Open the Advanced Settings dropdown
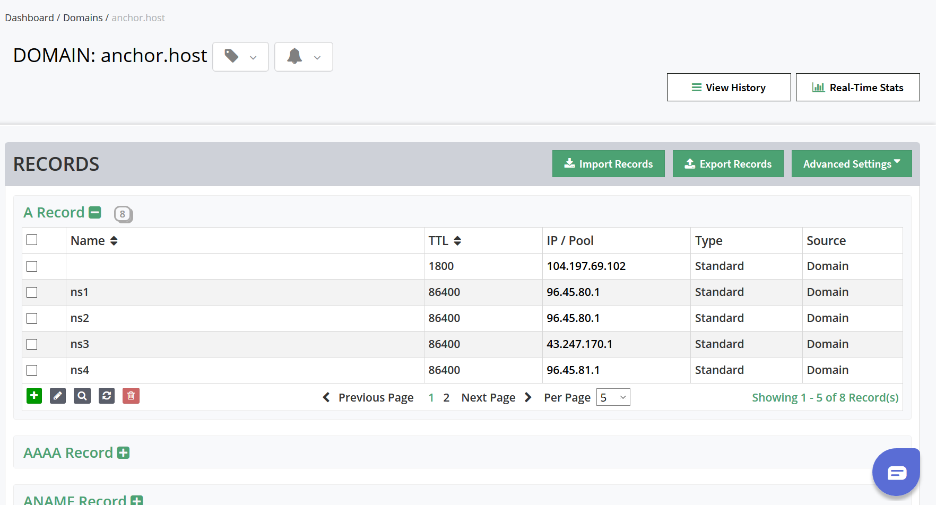This screenshot has height=505, width=936. (x=852, y=164)
